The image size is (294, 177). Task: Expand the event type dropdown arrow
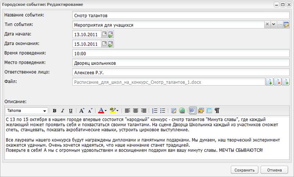click(274, 24)
